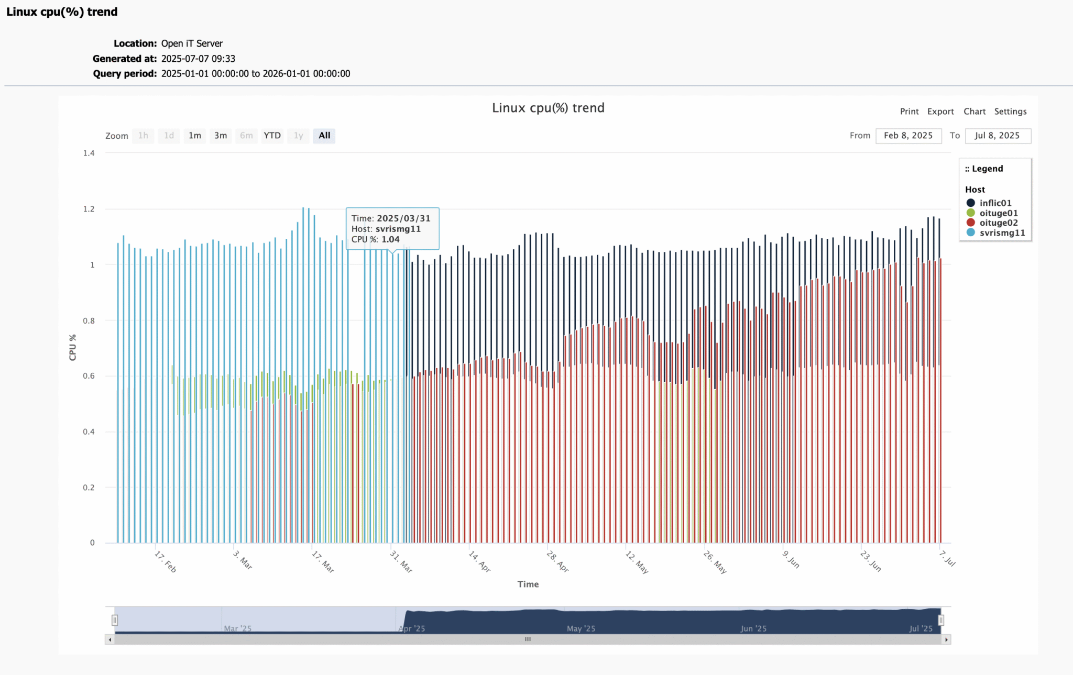Toggle the svrismg11 legend series
This screenshot has width=1073, height=675.
click(1002, 233)
